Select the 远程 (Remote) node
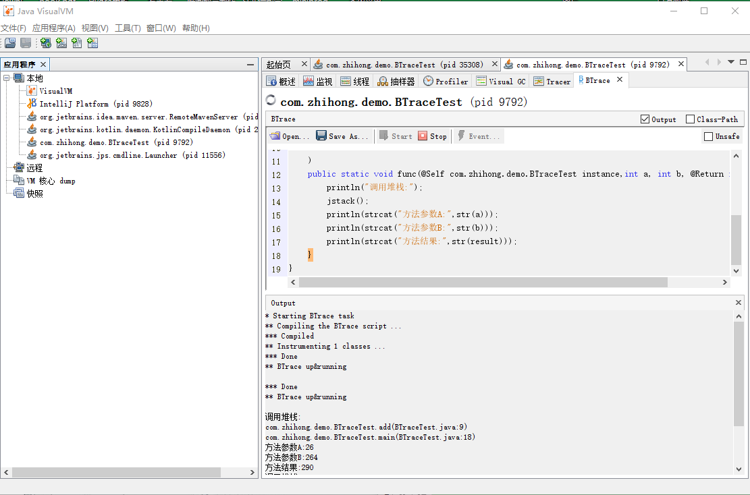Image resolution: width=750 pixels, height=495 pixels. click(x=34, y=168)
